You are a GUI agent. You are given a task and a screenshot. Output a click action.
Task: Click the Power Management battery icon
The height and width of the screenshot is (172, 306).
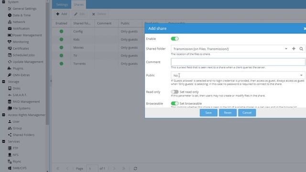pyautogui.click(x=10, y=35)
